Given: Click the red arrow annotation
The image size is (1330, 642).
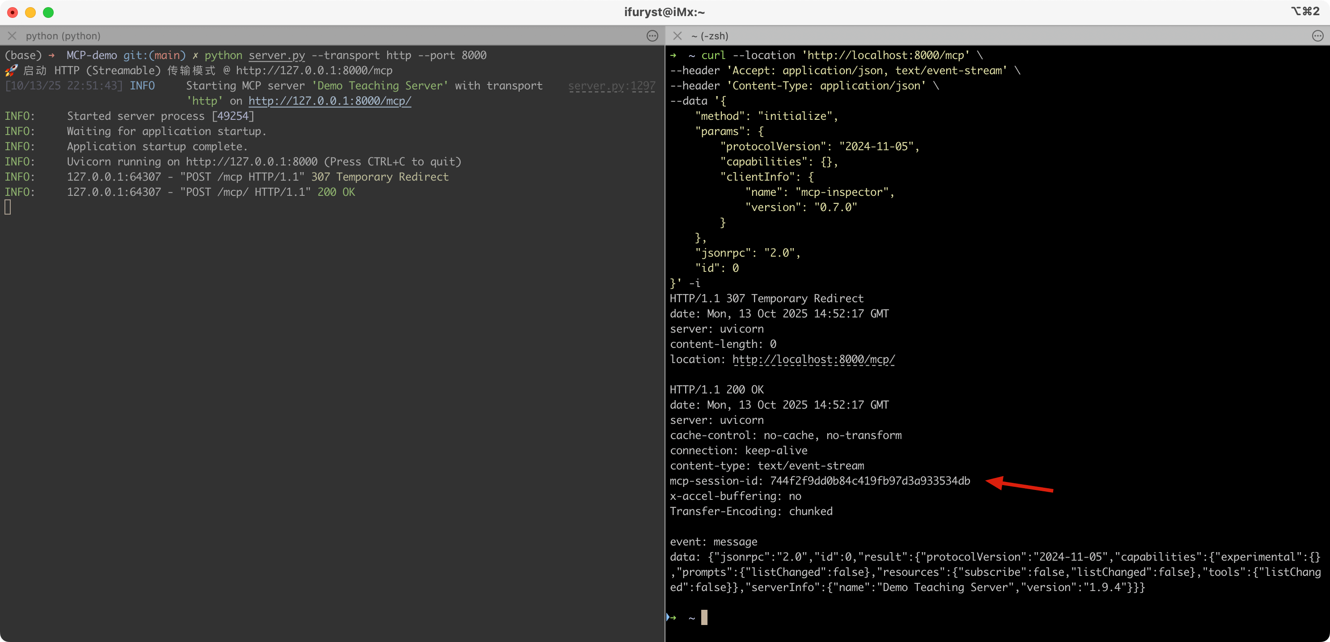Looking at the screenshot, I should pos(1019,484).
